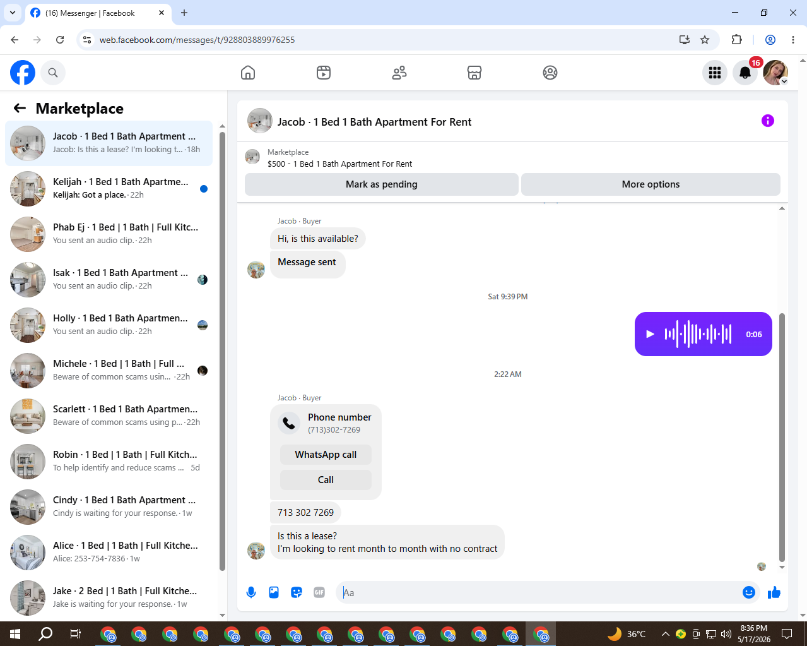Click the conversation list scrollbar

(222, 350)
